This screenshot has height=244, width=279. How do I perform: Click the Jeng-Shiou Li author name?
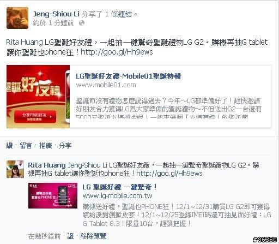[x=56, y=14]
